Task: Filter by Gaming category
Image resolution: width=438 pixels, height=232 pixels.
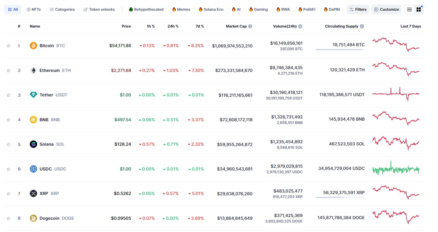Action: 258,9
